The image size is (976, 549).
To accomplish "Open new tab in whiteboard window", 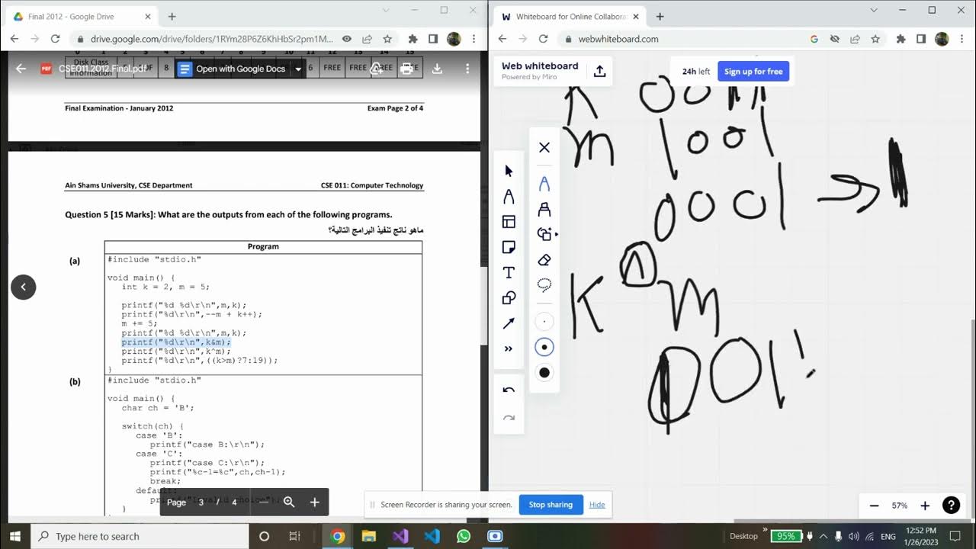I will point(660,16).
